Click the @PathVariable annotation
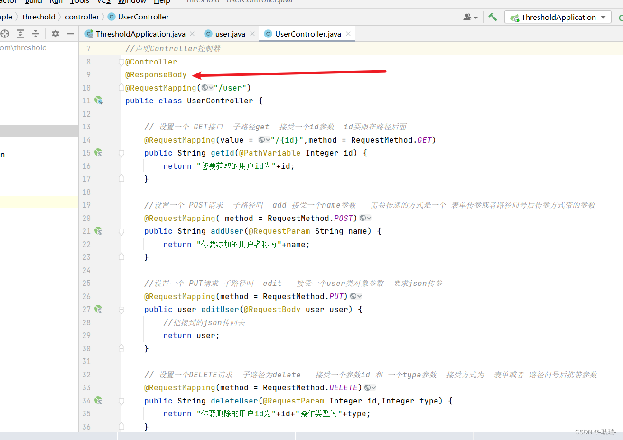Image resolution: width=623 pixels, height=440 pixels. [x=270, y=153]
